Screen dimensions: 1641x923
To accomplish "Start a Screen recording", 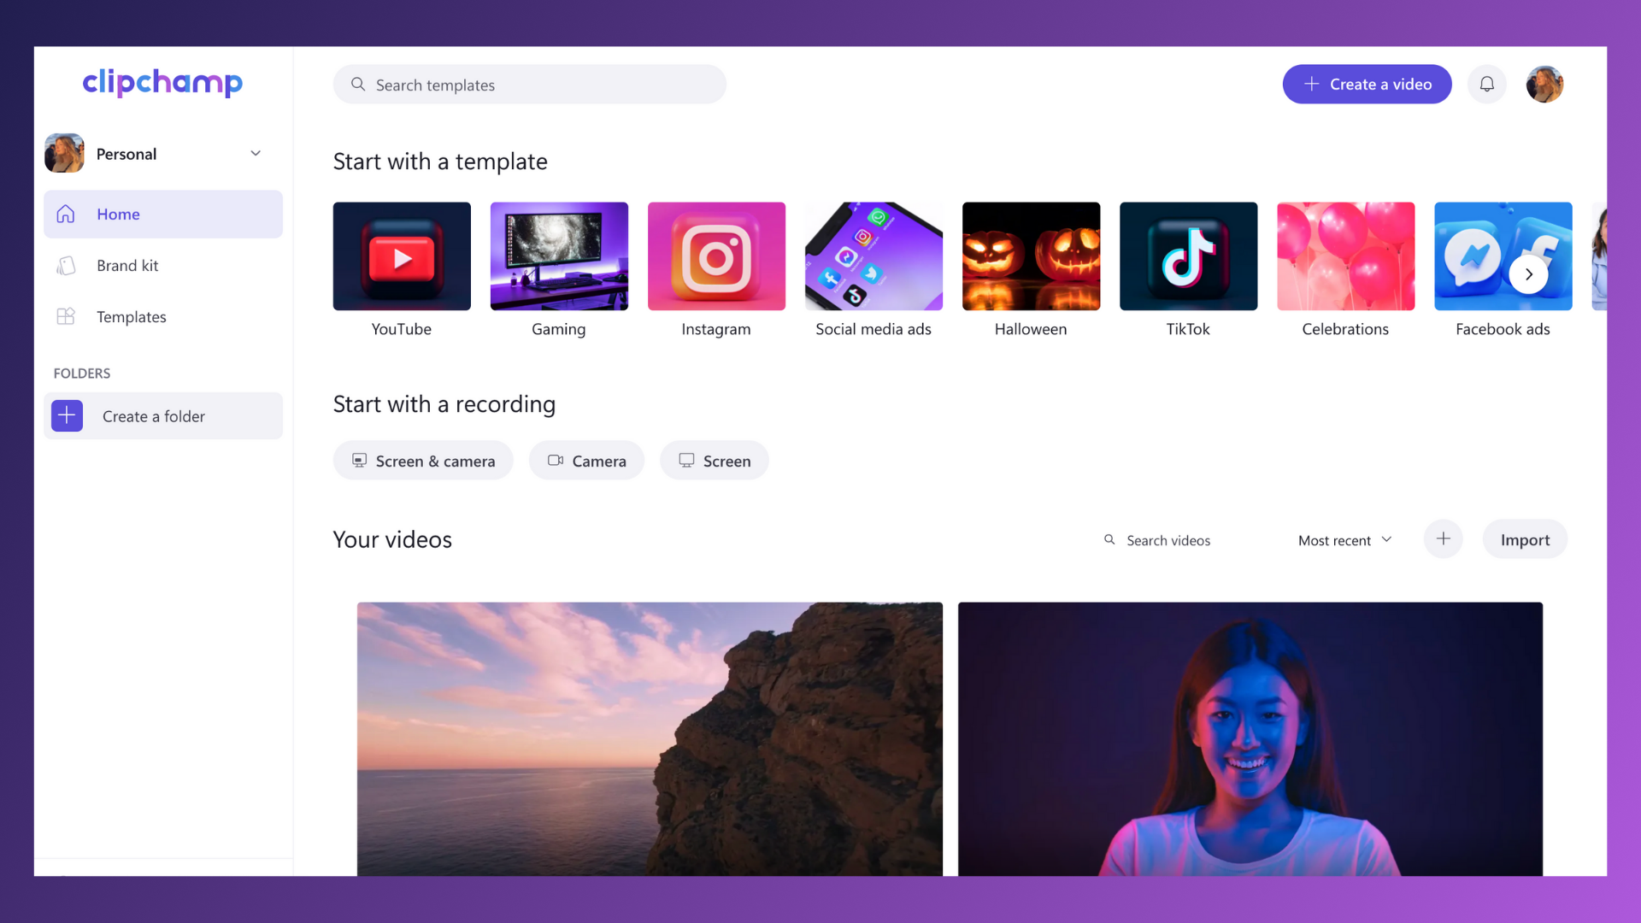I will (x=714, y=460).
